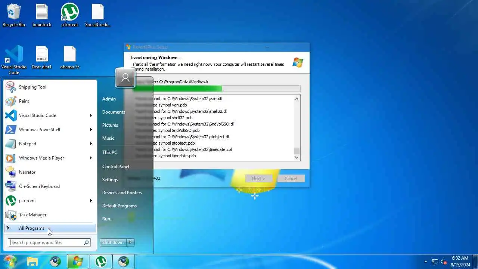Viewport: 478px width, 269px height.
Task: Open Music from Start menu
Action: click(108, 138)
